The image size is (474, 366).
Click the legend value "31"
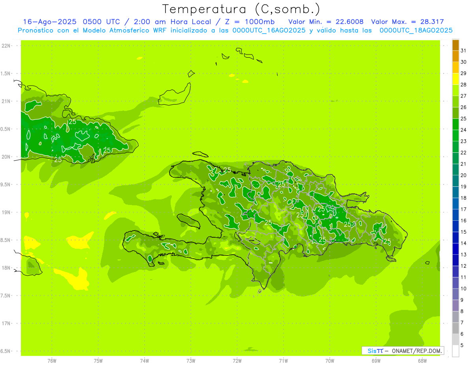coord(463,51)
